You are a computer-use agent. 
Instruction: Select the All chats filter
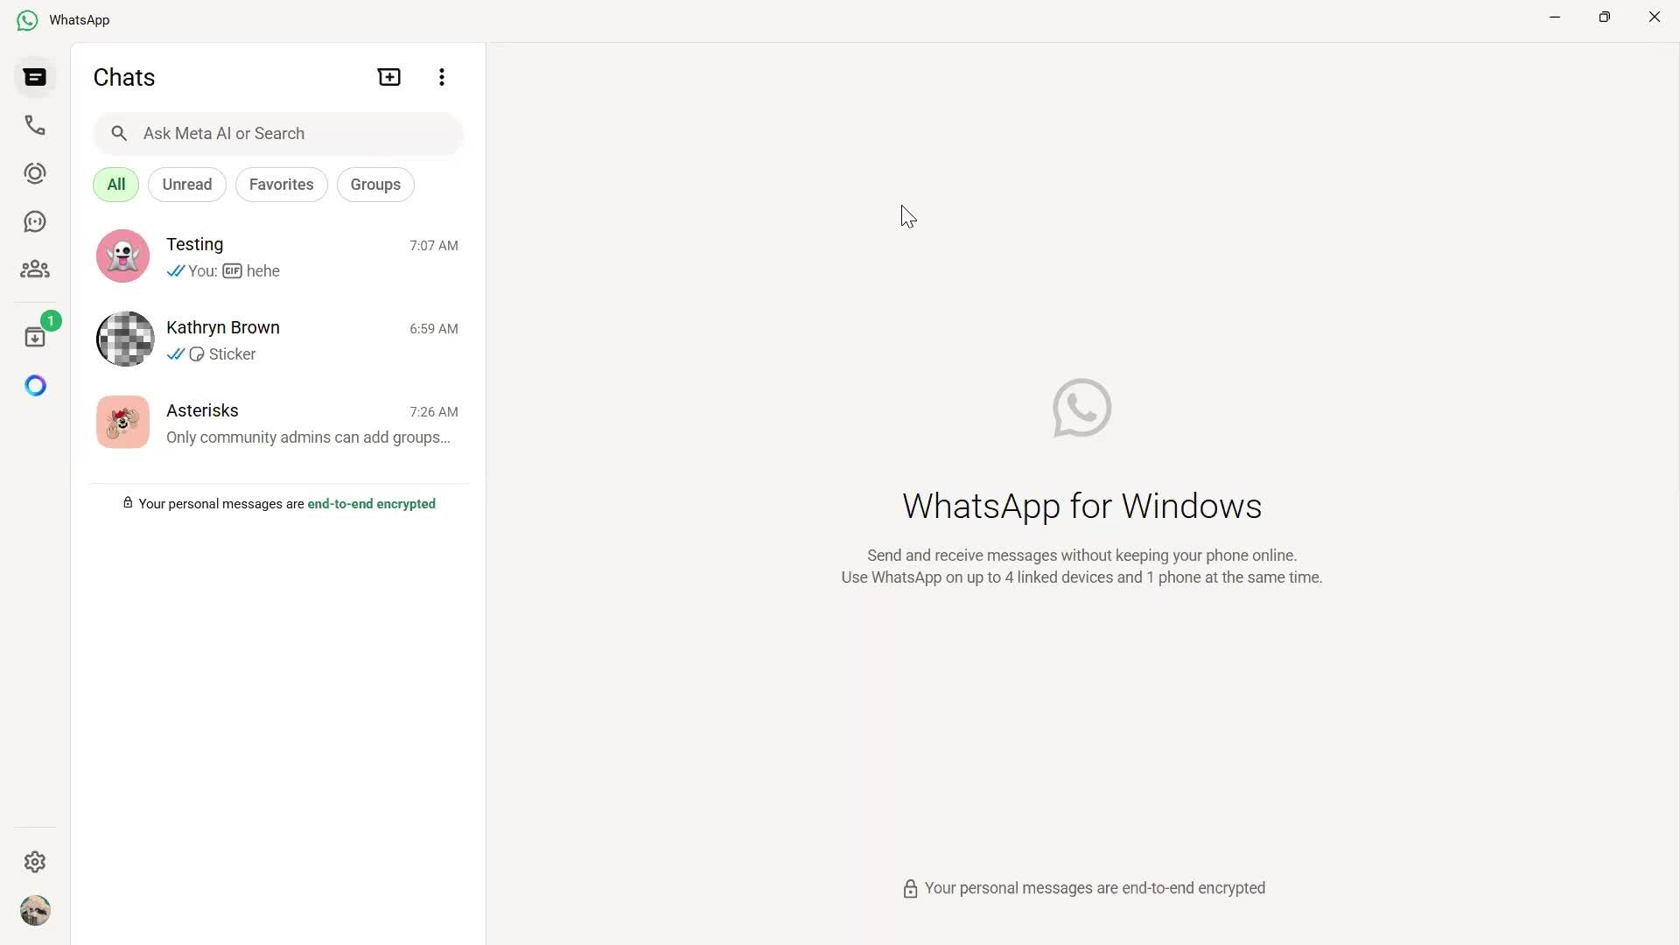115,184
